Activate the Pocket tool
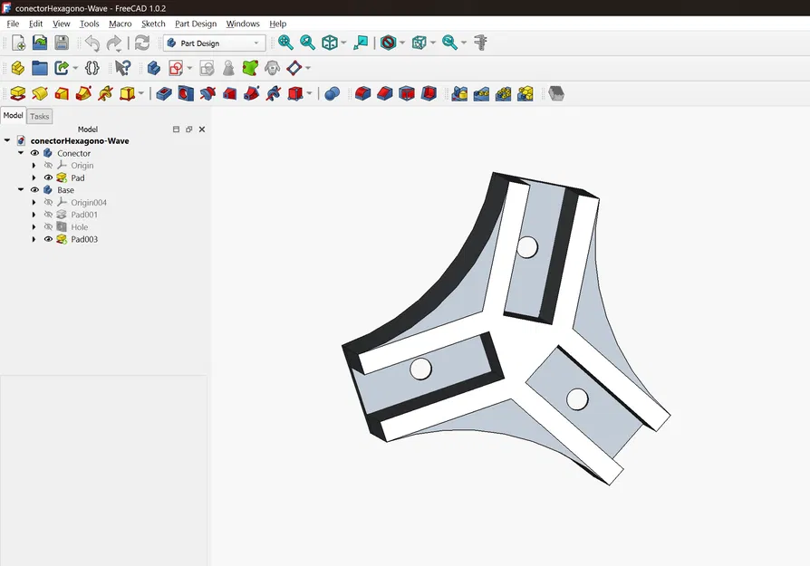 click(x=163, y=92)
